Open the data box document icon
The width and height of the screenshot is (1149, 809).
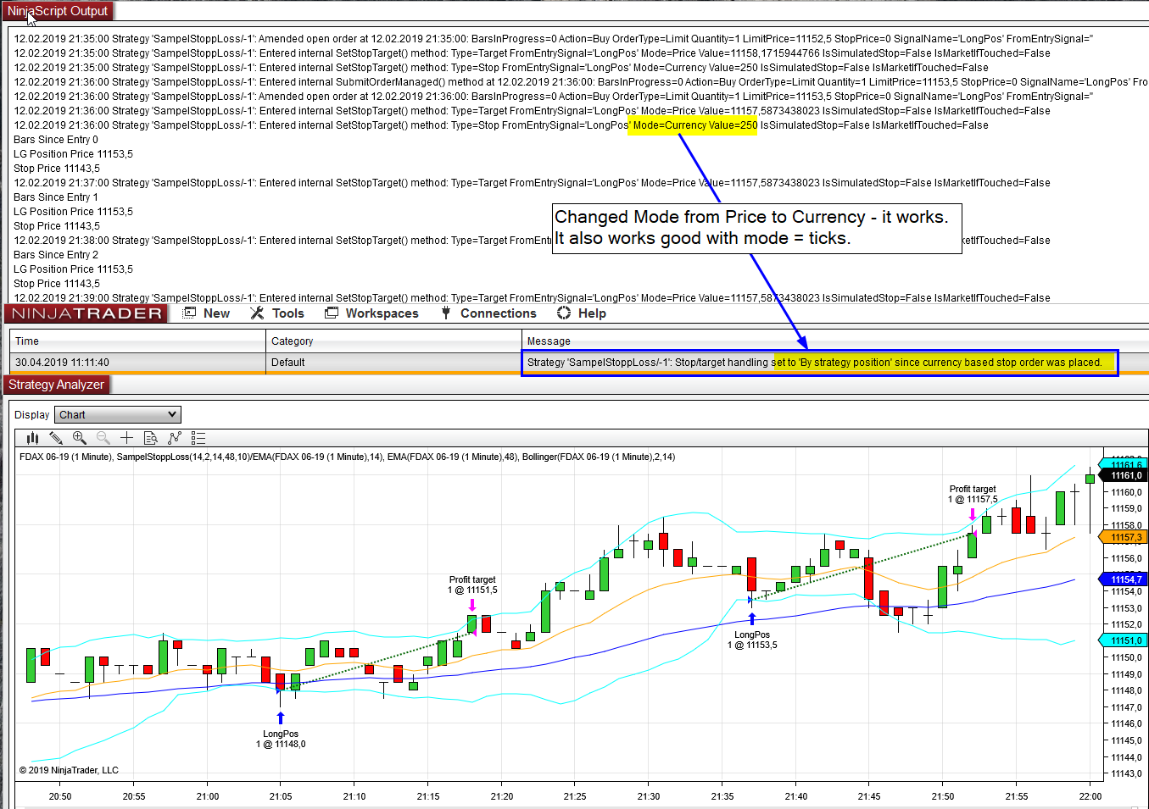pyautogui.click(x=151, y=438)
